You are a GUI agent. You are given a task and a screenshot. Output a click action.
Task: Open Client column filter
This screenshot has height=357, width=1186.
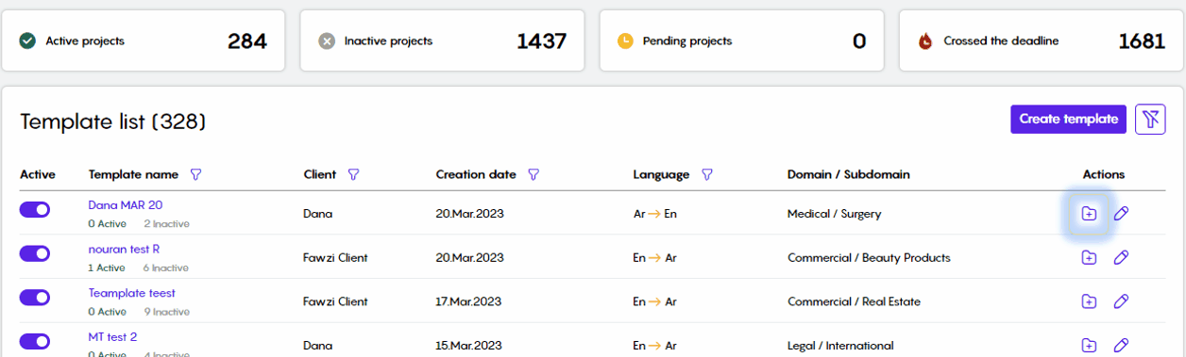[353, 174]
